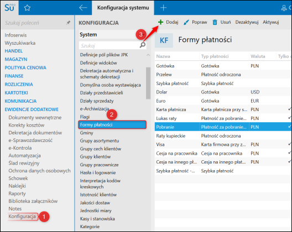This screenshot has width=292, height=232.
Task: Open the System dropdown in Konfiguracja
Action: [112, 35]
